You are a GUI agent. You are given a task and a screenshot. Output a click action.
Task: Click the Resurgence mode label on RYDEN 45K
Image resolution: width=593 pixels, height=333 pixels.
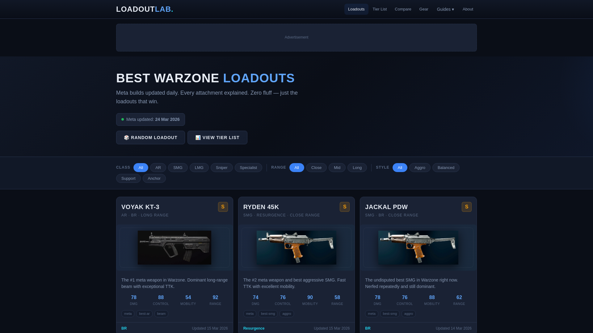click(x=254, y=328)
